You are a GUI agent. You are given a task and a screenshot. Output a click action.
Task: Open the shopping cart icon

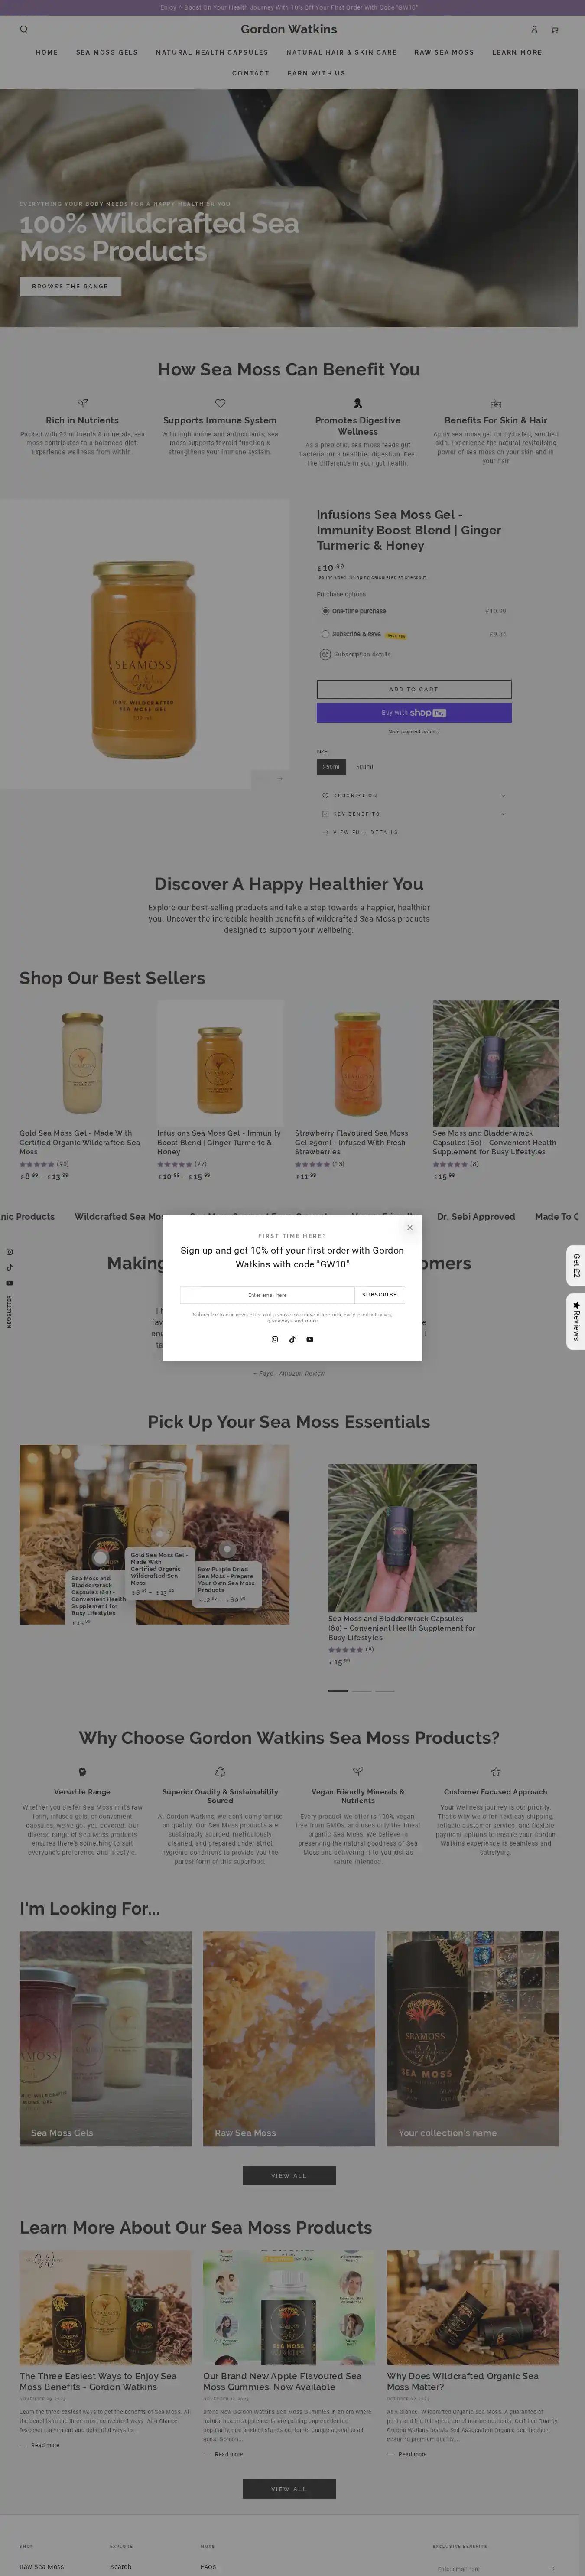[555, 30]
